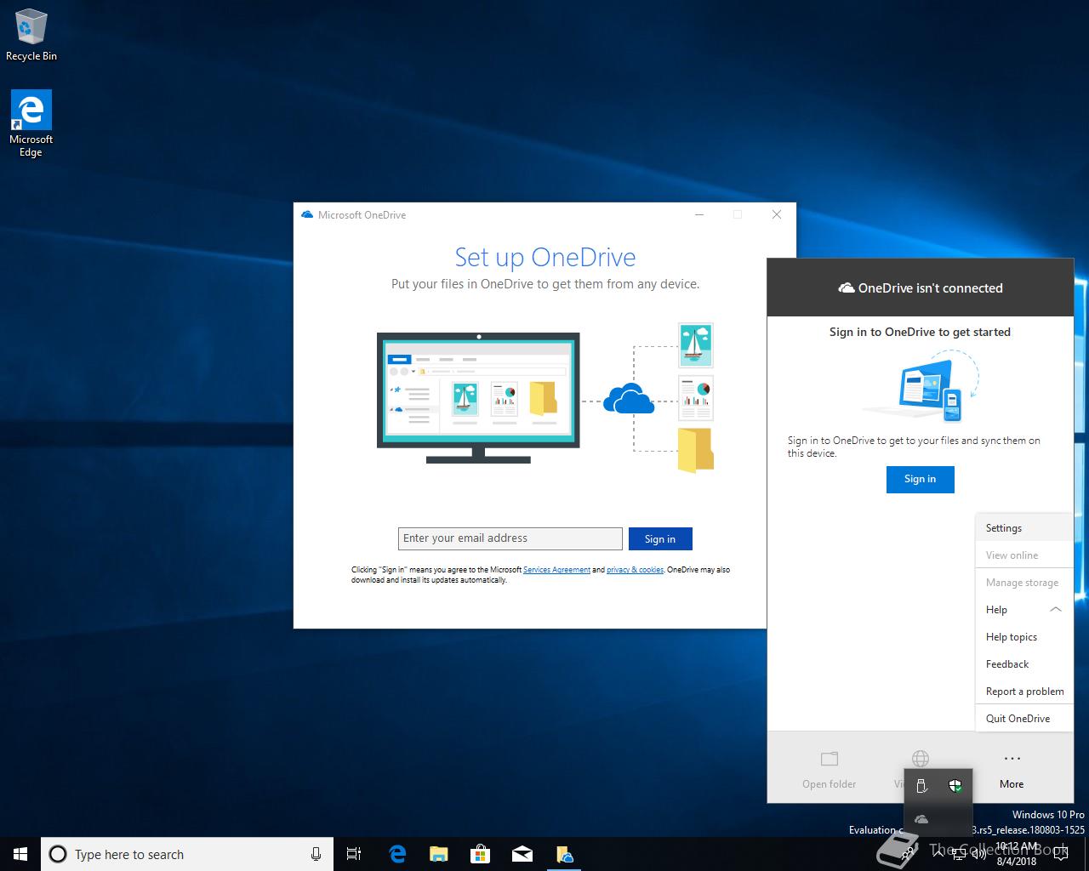The height and width of the screenshot is (871, 1089).
Task: Launch Edge from the taskbar
Action: point(397,854)
